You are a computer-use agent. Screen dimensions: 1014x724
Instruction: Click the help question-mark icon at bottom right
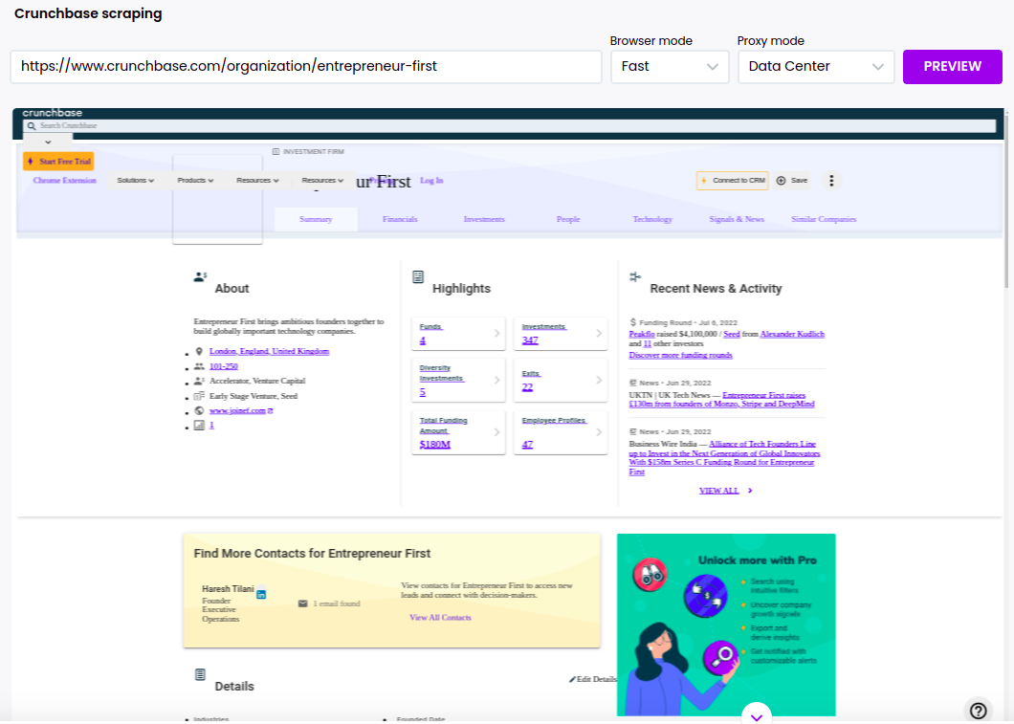tap(978, 711)
